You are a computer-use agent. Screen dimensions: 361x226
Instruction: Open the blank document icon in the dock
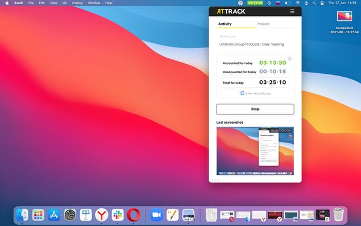point(211,215)
